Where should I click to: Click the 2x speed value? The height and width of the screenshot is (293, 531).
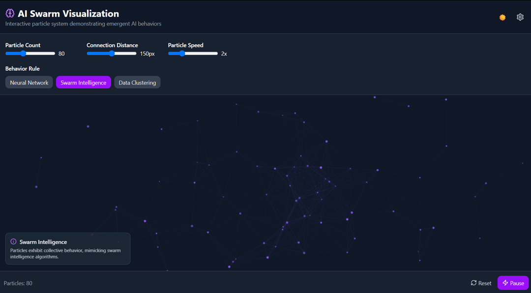click(224, 54)
